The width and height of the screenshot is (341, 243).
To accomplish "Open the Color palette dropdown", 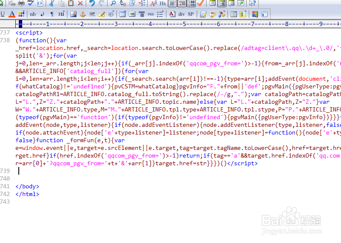I will 21,14.
